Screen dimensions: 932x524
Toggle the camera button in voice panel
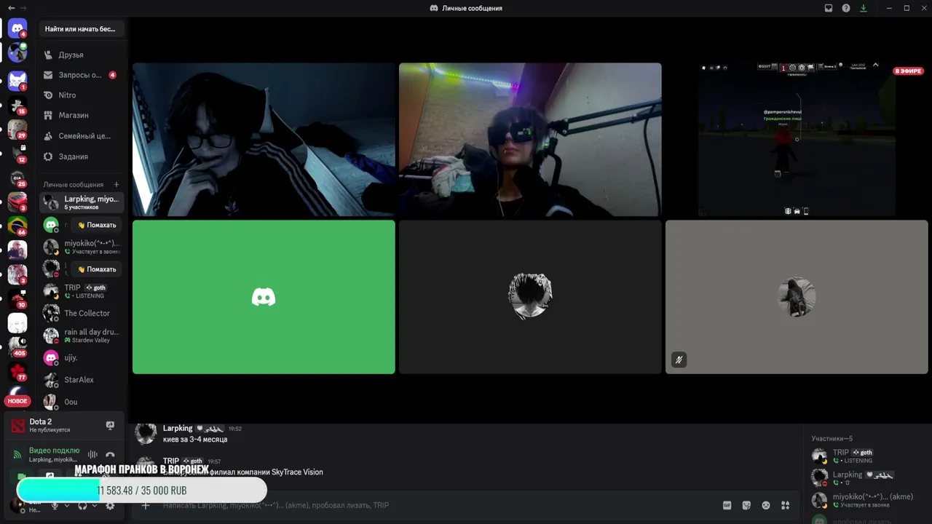(x=21, y=477)
